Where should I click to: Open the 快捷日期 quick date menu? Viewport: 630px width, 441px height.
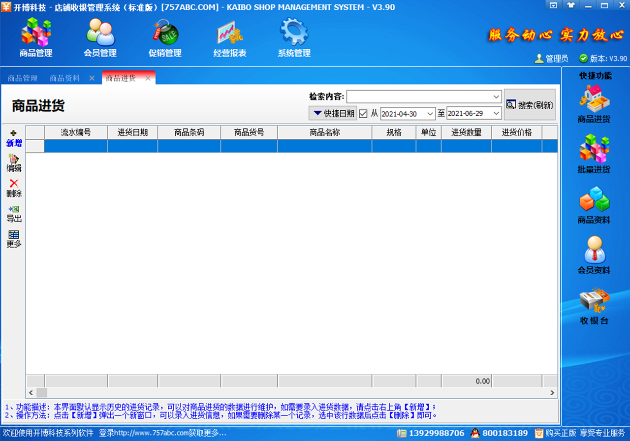coord(333,113)
